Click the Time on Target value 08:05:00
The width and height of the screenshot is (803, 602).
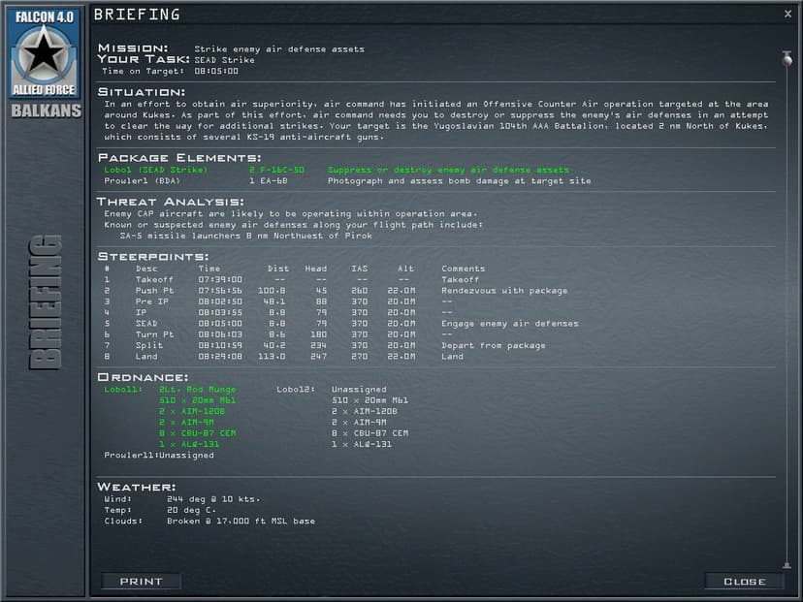(216, 71)
